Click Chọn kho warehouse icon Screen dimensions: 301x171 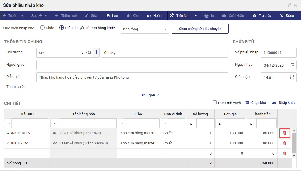(247, 103)
